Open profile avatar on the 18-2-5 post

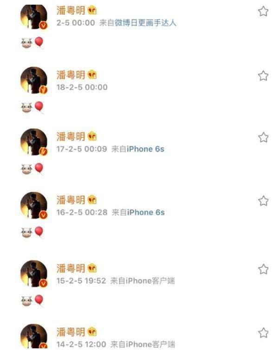coord(34,80)
